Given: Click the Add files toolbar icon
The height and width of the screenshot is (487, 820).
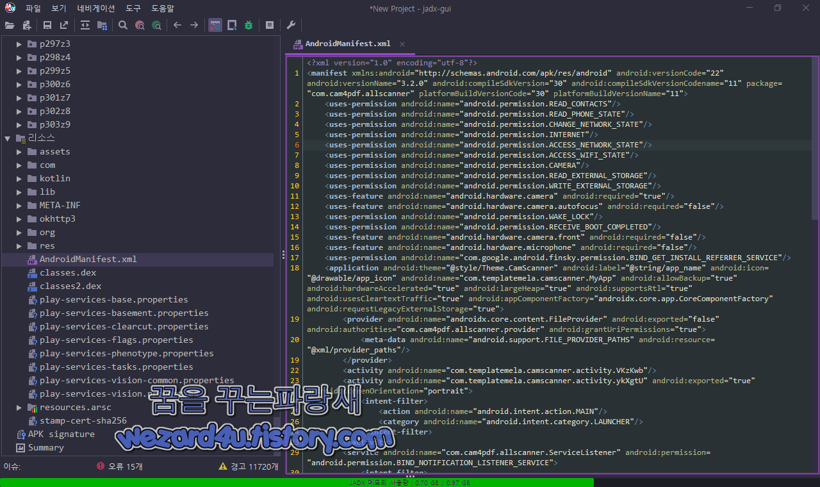Looking at the screenshot, I should [x=27, y=25].
